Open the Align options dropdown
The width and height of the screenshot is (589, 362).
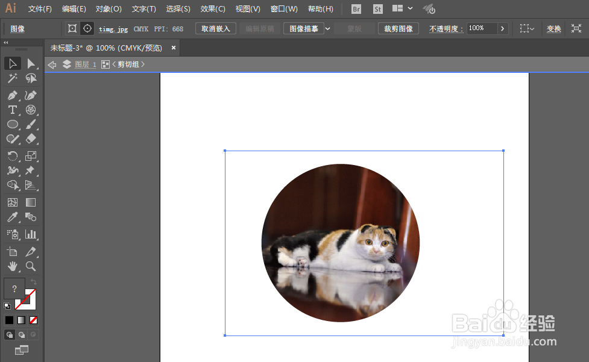tap(527, 28)
